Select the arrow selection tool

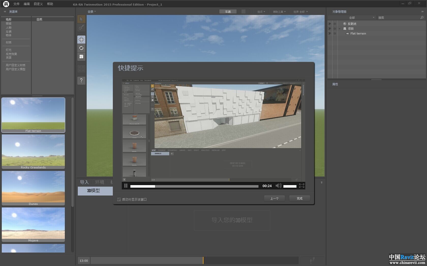point(81,19)
